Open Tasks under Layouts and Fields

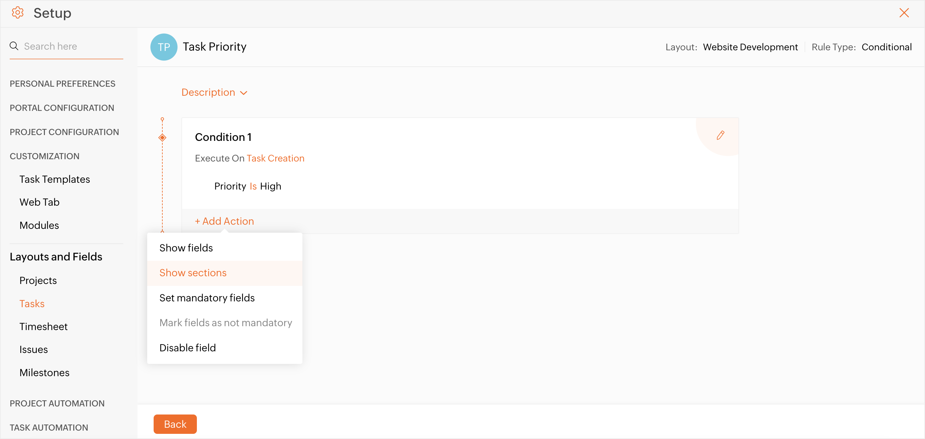[32, 303]
